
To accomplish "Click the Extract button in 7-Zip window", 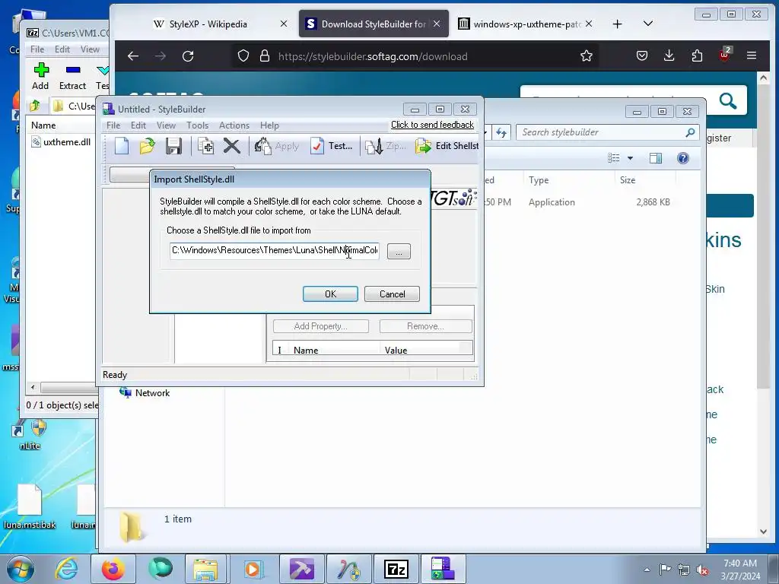I will (72, 77).
